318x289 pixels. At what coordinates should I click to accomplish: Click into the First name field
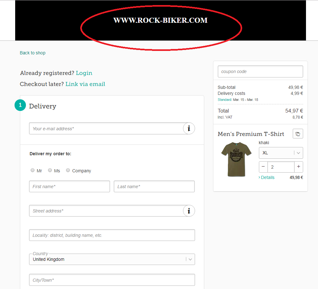pos(69,187)
